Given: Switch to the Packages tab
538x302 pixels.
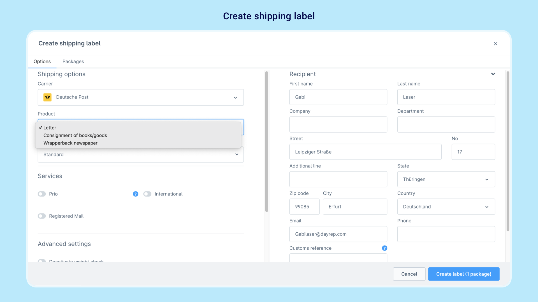Looking at the screenshot, I should (x=73, y=62).
